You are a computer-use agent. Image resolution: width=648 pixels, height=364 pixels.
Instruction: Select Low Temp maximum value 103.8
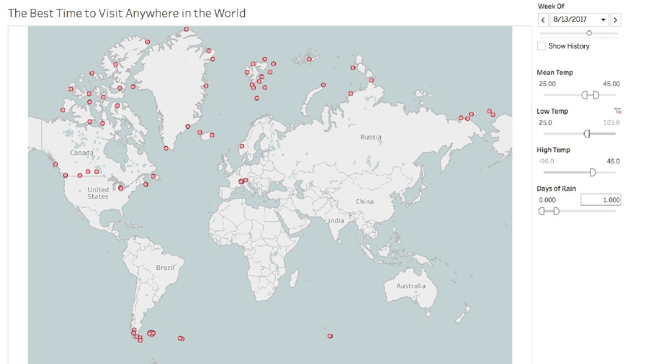pyautogui.click(x=612, y=122)
